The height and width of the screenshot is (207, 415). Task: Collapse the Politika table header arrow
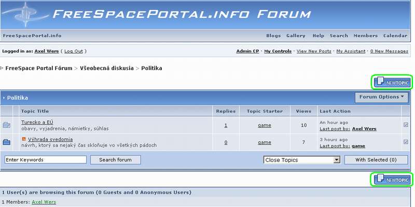coord(4,98)
